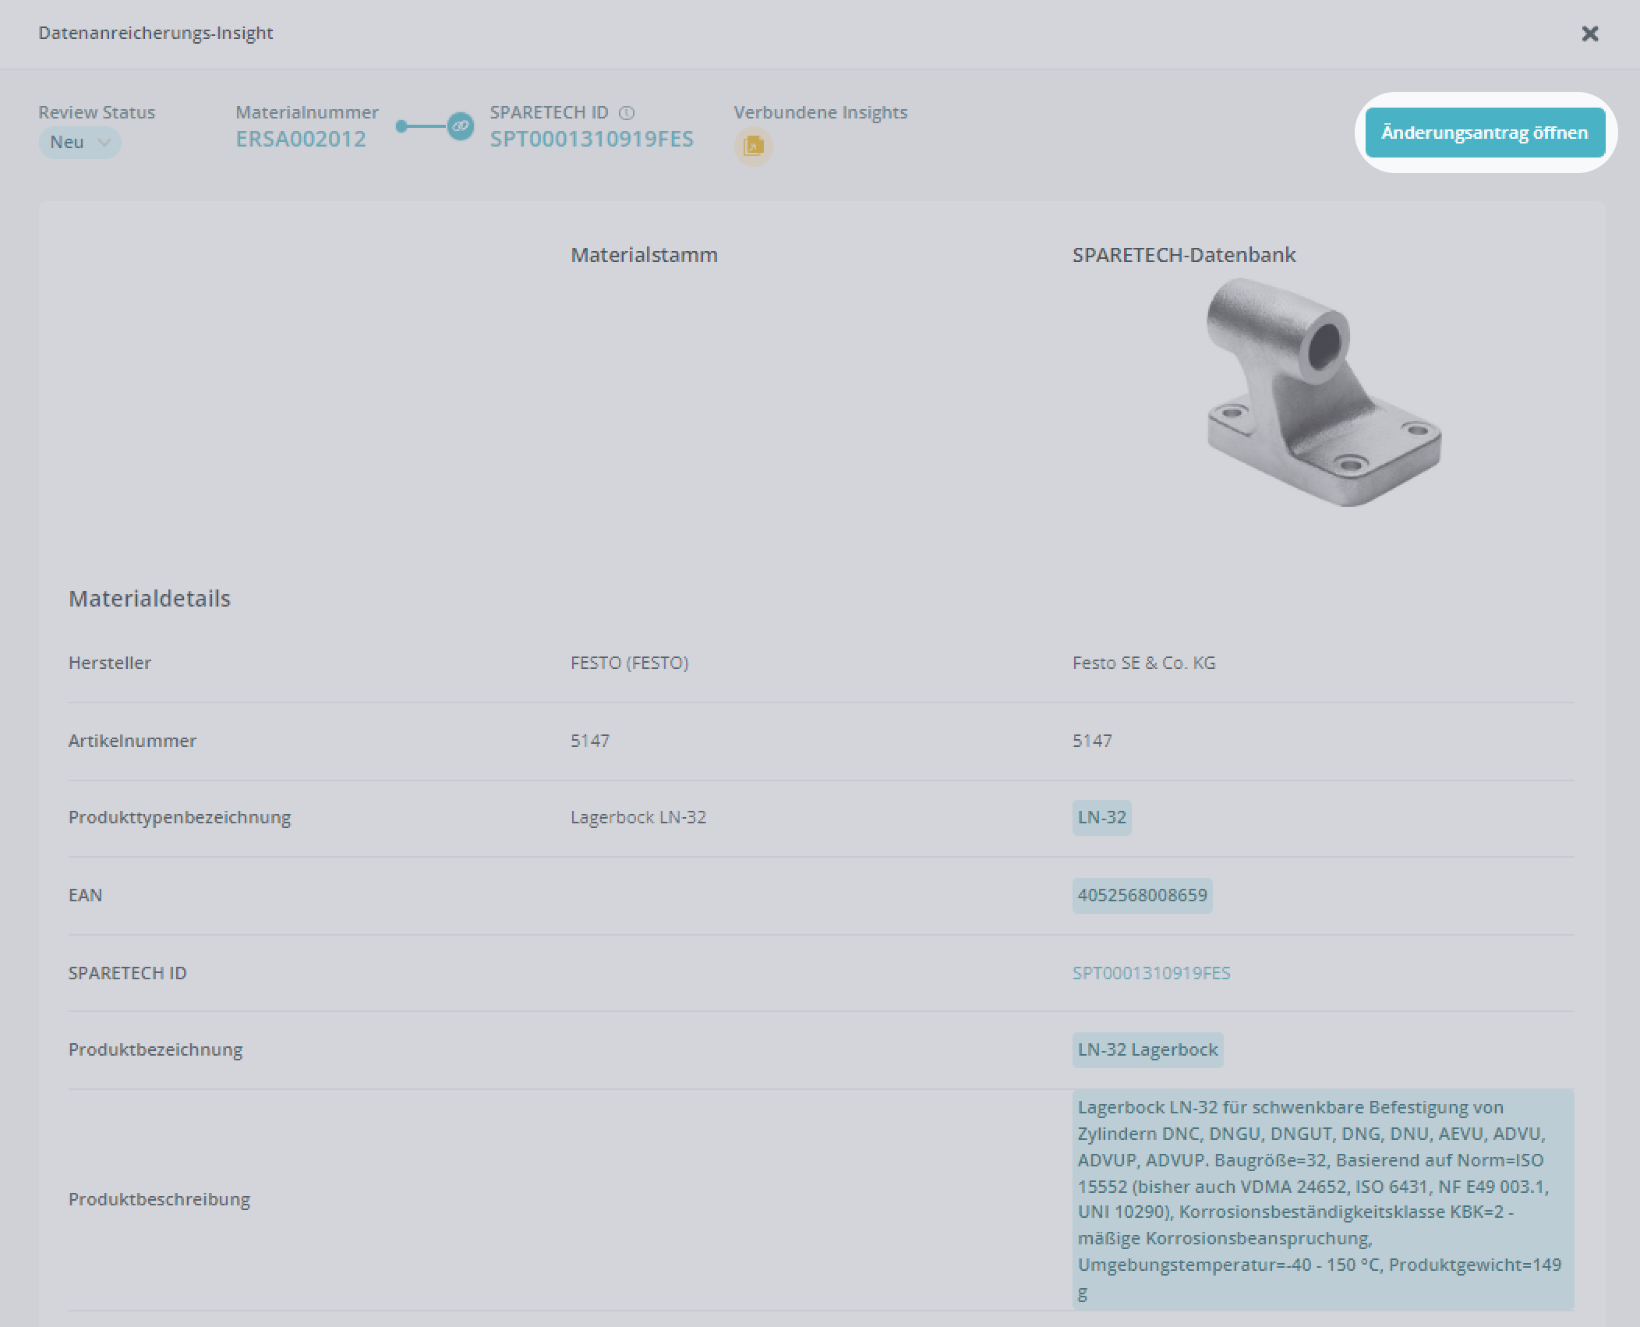Show SPARETECH ID info tooltip icon

coord(627,113)
